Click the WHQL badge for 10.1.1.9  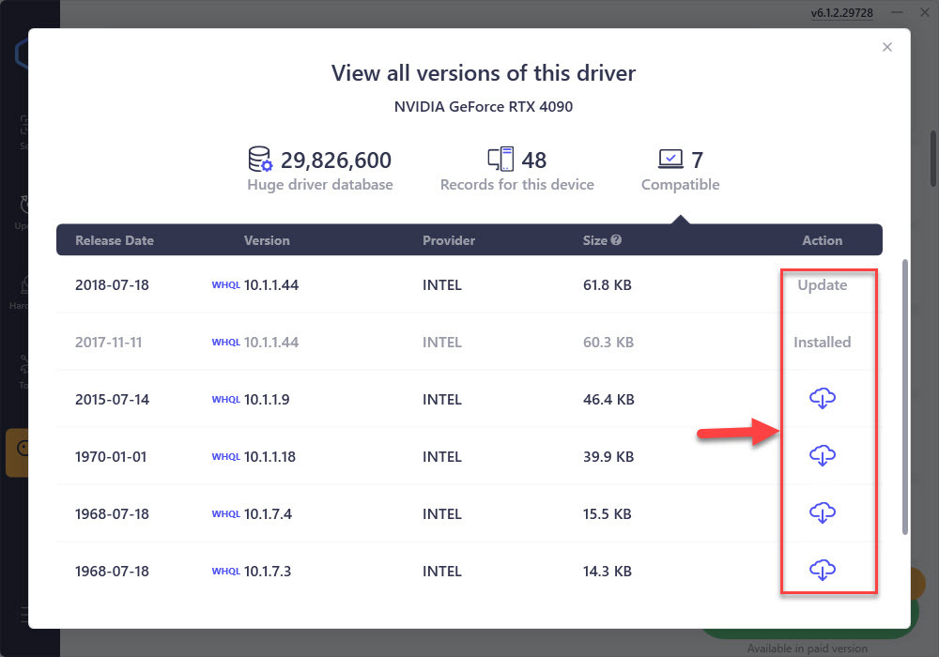coord(225,400)
